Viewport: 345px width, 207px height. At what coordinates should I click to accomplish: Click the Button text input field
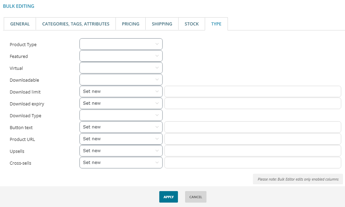click(x=253, y=127)
